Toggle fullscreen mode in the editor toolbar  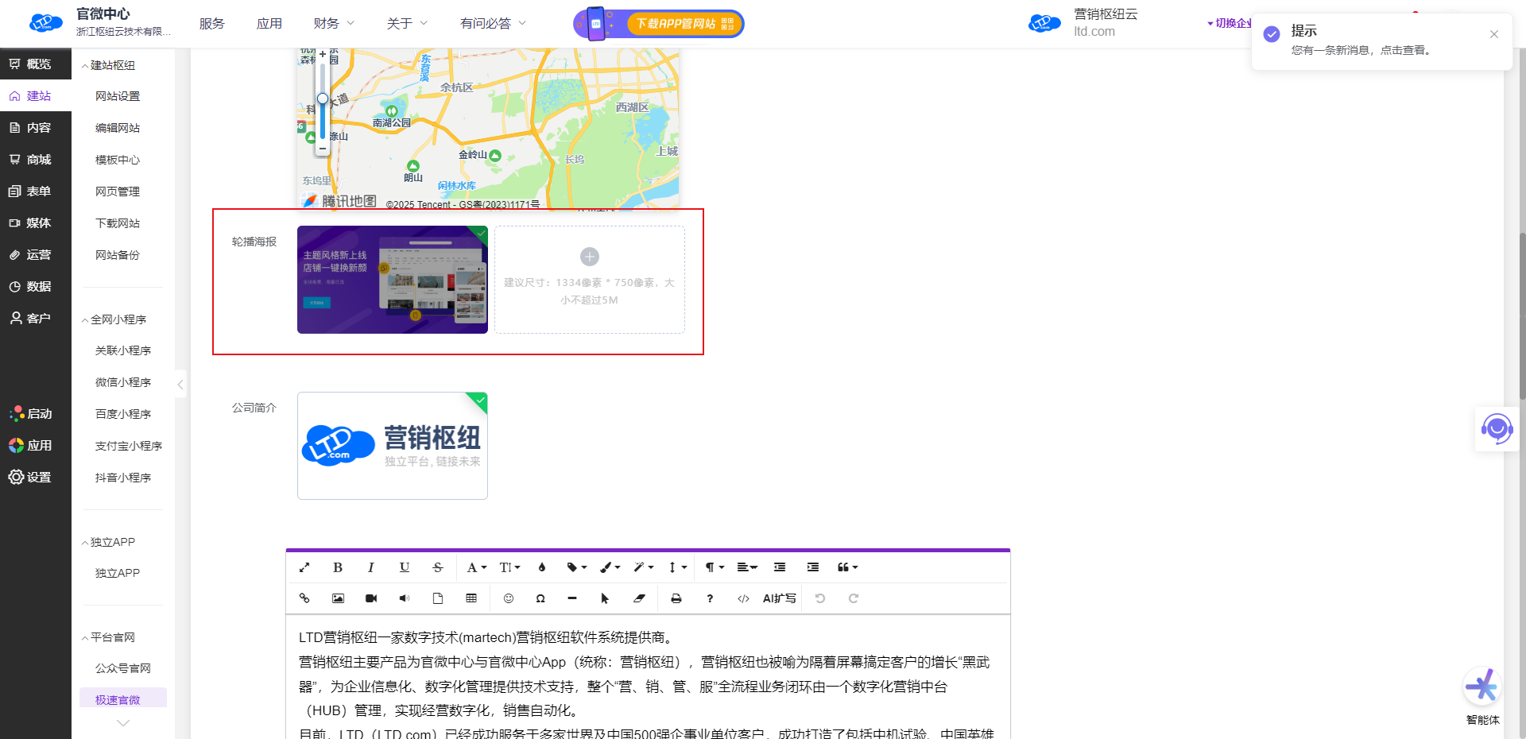click(304, 567)
